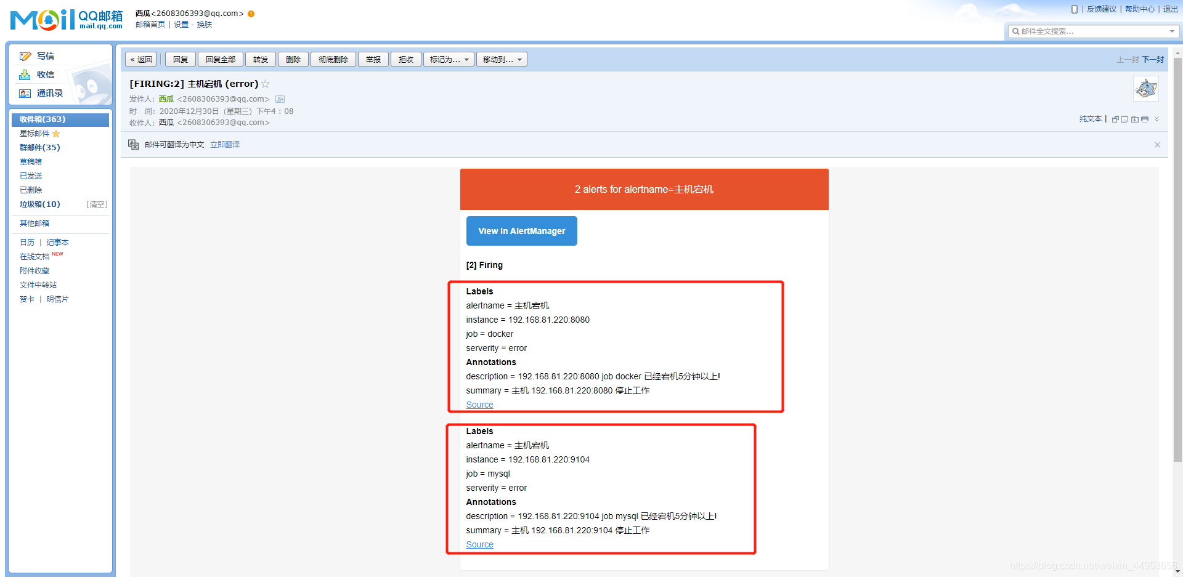Open 日历 calendar link

click(27, 243)
